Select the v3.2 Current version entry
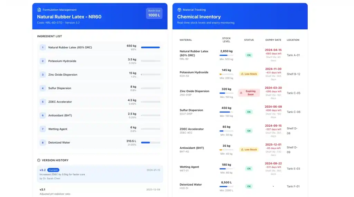This screenshot has height=197, width=354. [100, 174]
